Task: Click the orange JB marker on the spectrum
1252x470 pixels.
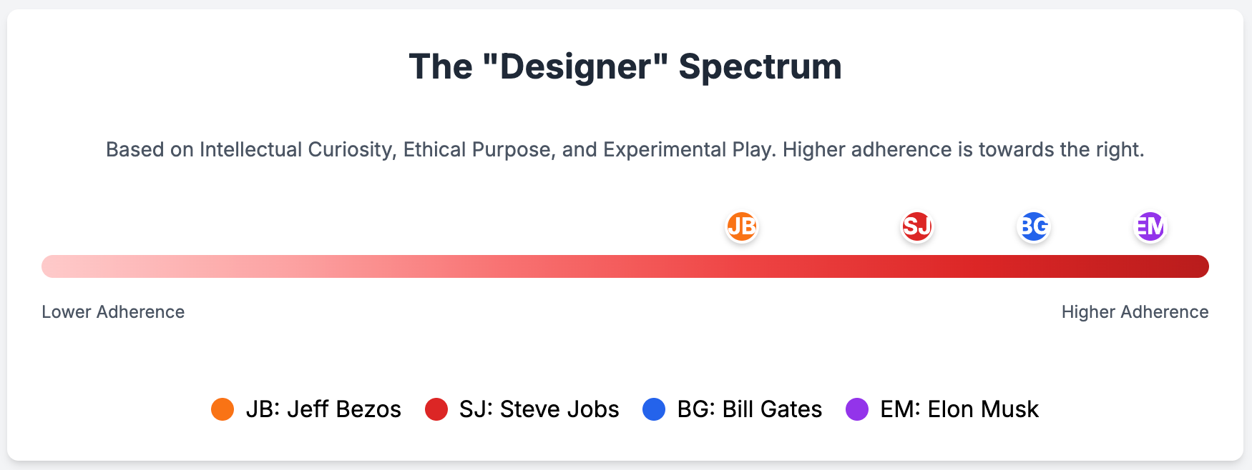Action: point(742,227)
